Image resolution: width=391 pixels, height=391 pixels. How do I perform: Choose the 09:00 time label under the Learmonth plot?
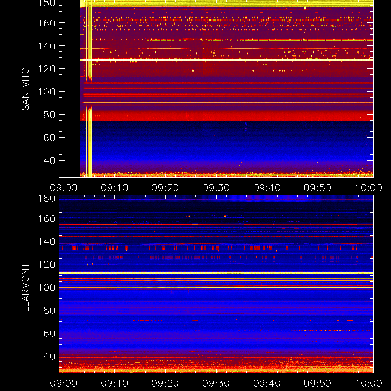point(64,383)
